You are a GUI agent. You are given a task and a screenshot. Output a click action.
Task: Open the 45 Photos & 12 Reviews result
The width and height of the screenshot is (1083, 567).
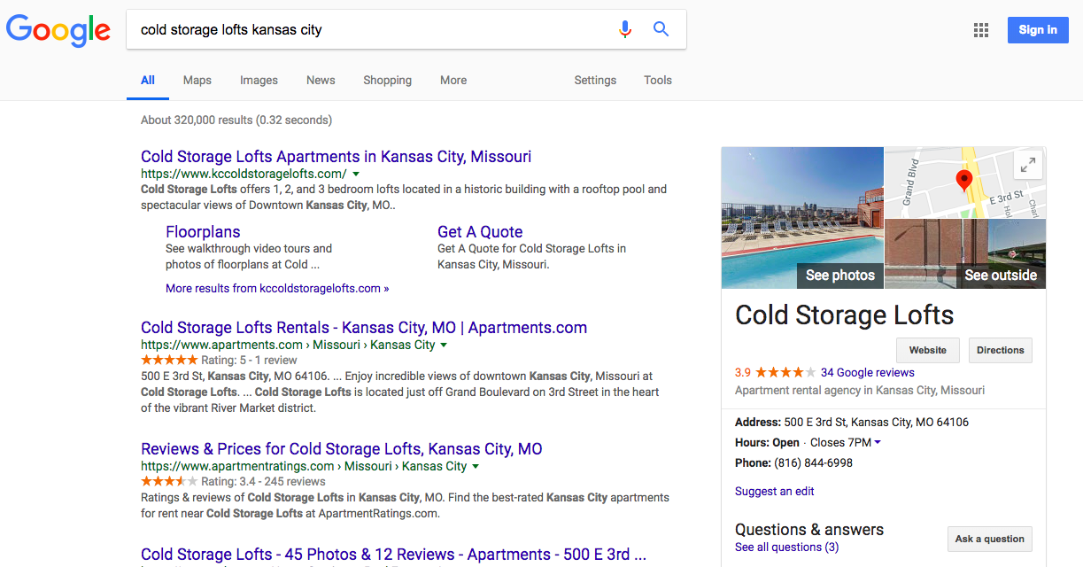coord(394,555)
